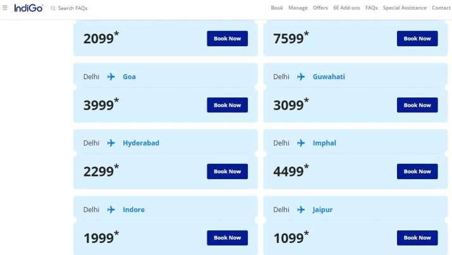The image size is (452, 255).
Task: Open the Book menu
Action: [x=277, y=8]
